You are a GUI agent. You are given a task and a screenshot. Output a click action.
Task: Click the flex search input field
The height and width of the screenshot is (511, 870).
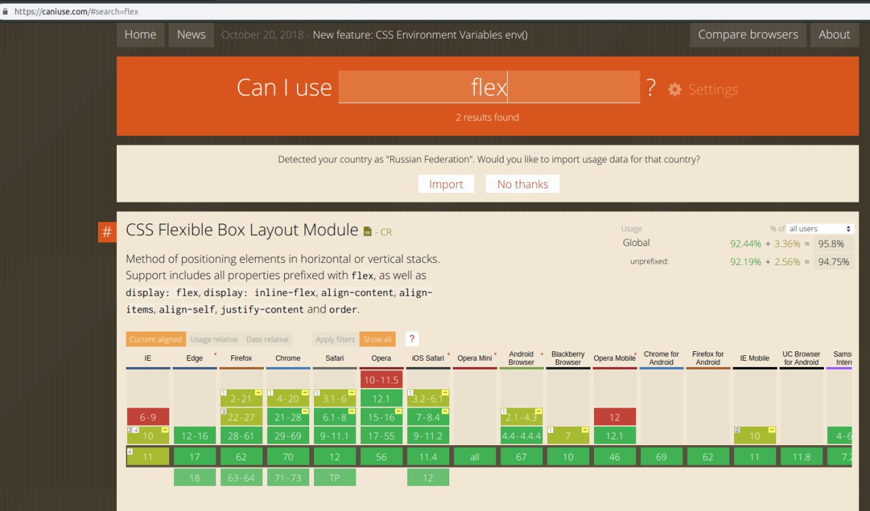(489, 87)
